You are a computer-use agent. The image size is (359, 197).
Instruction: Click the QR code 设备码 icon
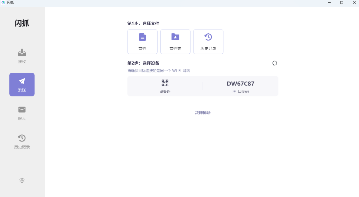pyautogui.click(x=165, y=83)
